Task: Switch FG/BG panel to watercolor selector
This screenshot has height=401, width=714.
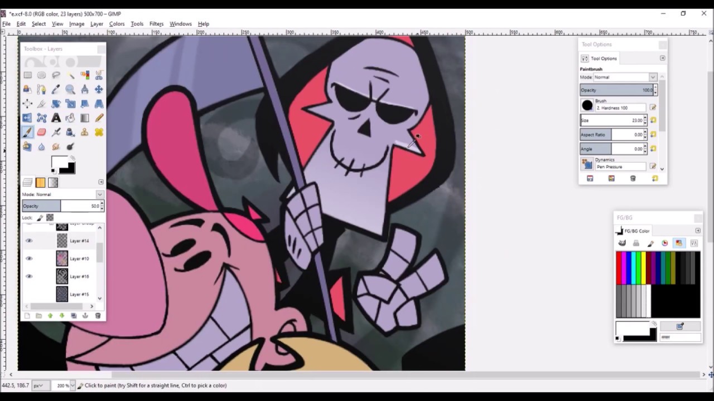Action: (x=650, y=243)
